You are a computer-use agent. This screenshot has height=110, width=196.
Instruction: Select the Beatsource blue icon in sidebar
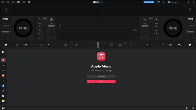point(3,86)
